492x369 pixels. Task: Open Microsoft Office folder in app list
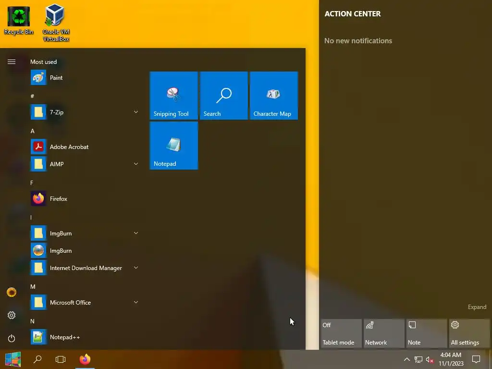point(85,303)
